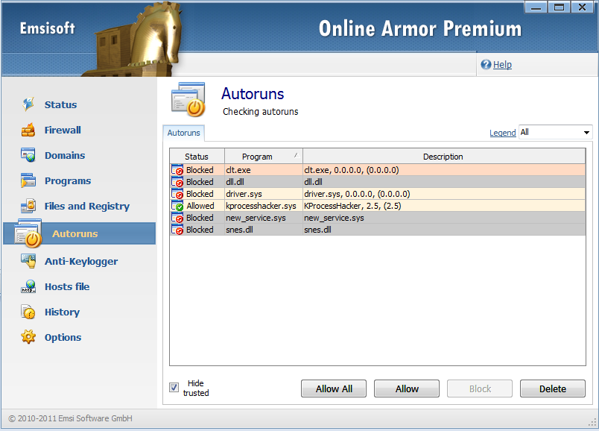Select Files and Registry in sidebar
The height and width of the screenshot is (431, 599).
(x=87, y=206)
